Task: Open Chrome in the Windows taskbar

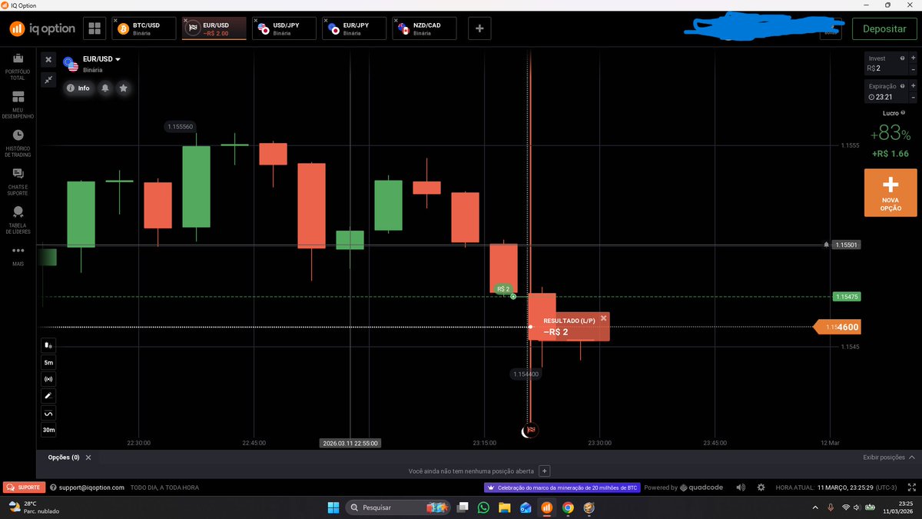Action: pos(568,507)
